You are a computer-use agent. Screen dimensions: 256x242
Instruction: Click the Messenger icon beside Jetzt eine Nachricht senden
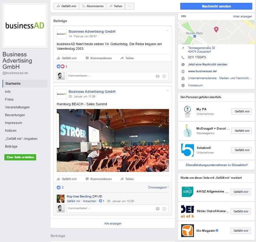[183, 64]
